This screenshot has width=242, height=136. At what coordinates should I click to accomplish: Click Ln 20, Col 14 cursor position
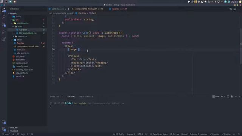(x=118, y=134)
